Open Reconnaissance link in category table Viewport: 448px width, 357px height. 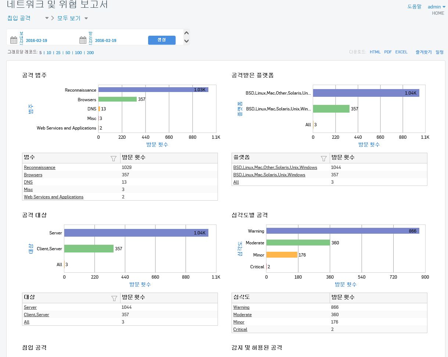tap(40, 167)
